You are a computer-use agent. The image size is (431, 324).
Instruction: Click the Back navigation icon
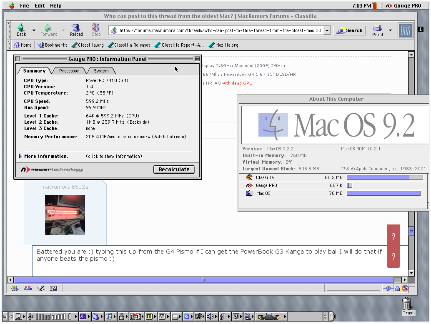point(20,27)
